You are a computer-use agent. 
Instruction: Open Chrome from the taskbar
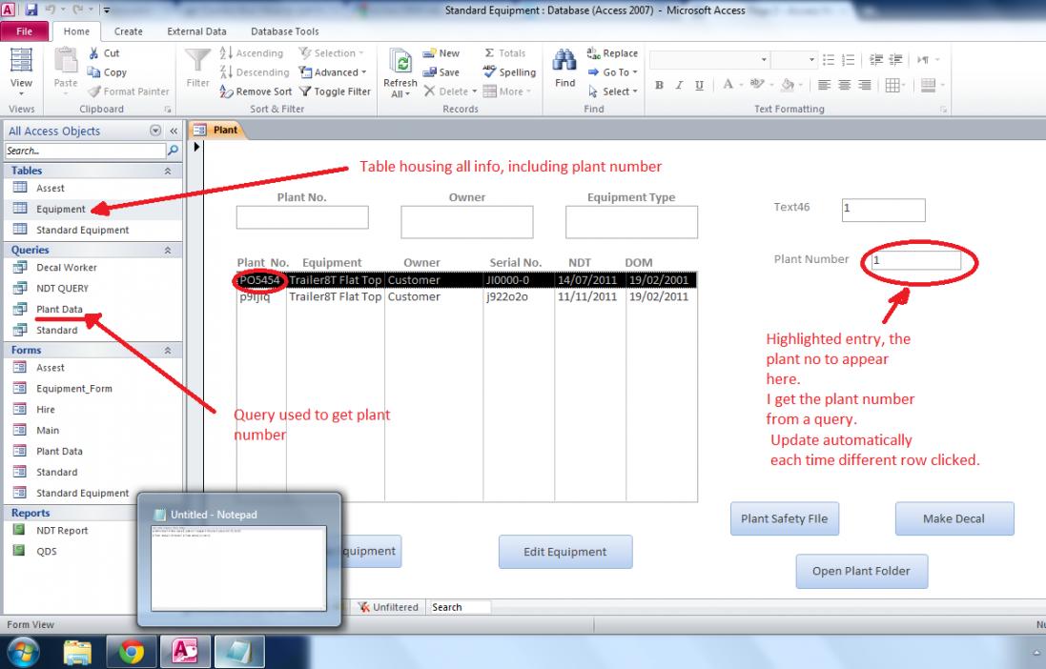click(x=132, y=652)
